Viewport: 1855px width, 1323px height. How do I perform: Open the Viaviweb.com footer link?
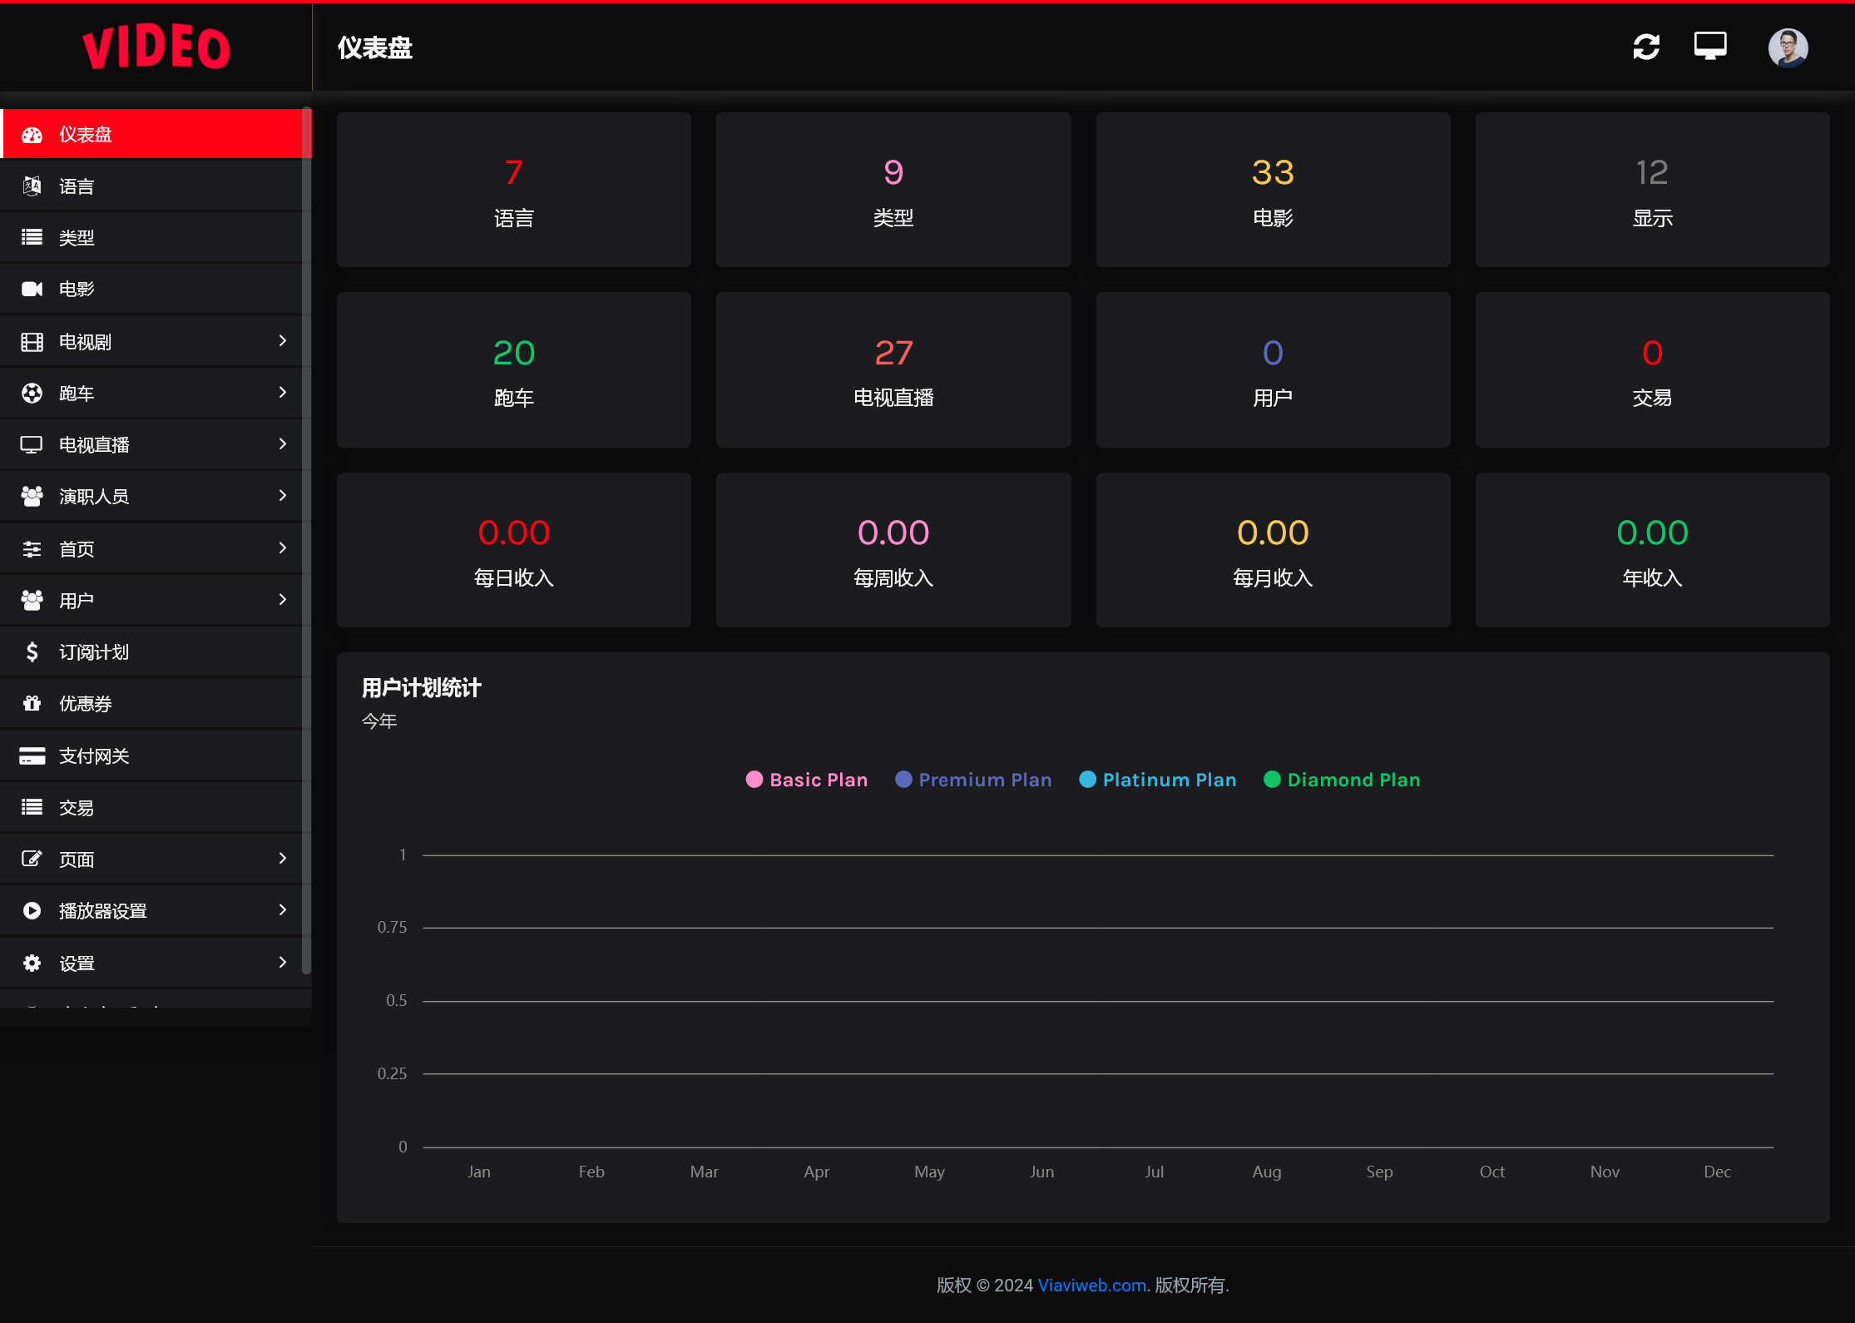pos(1091,1285)
